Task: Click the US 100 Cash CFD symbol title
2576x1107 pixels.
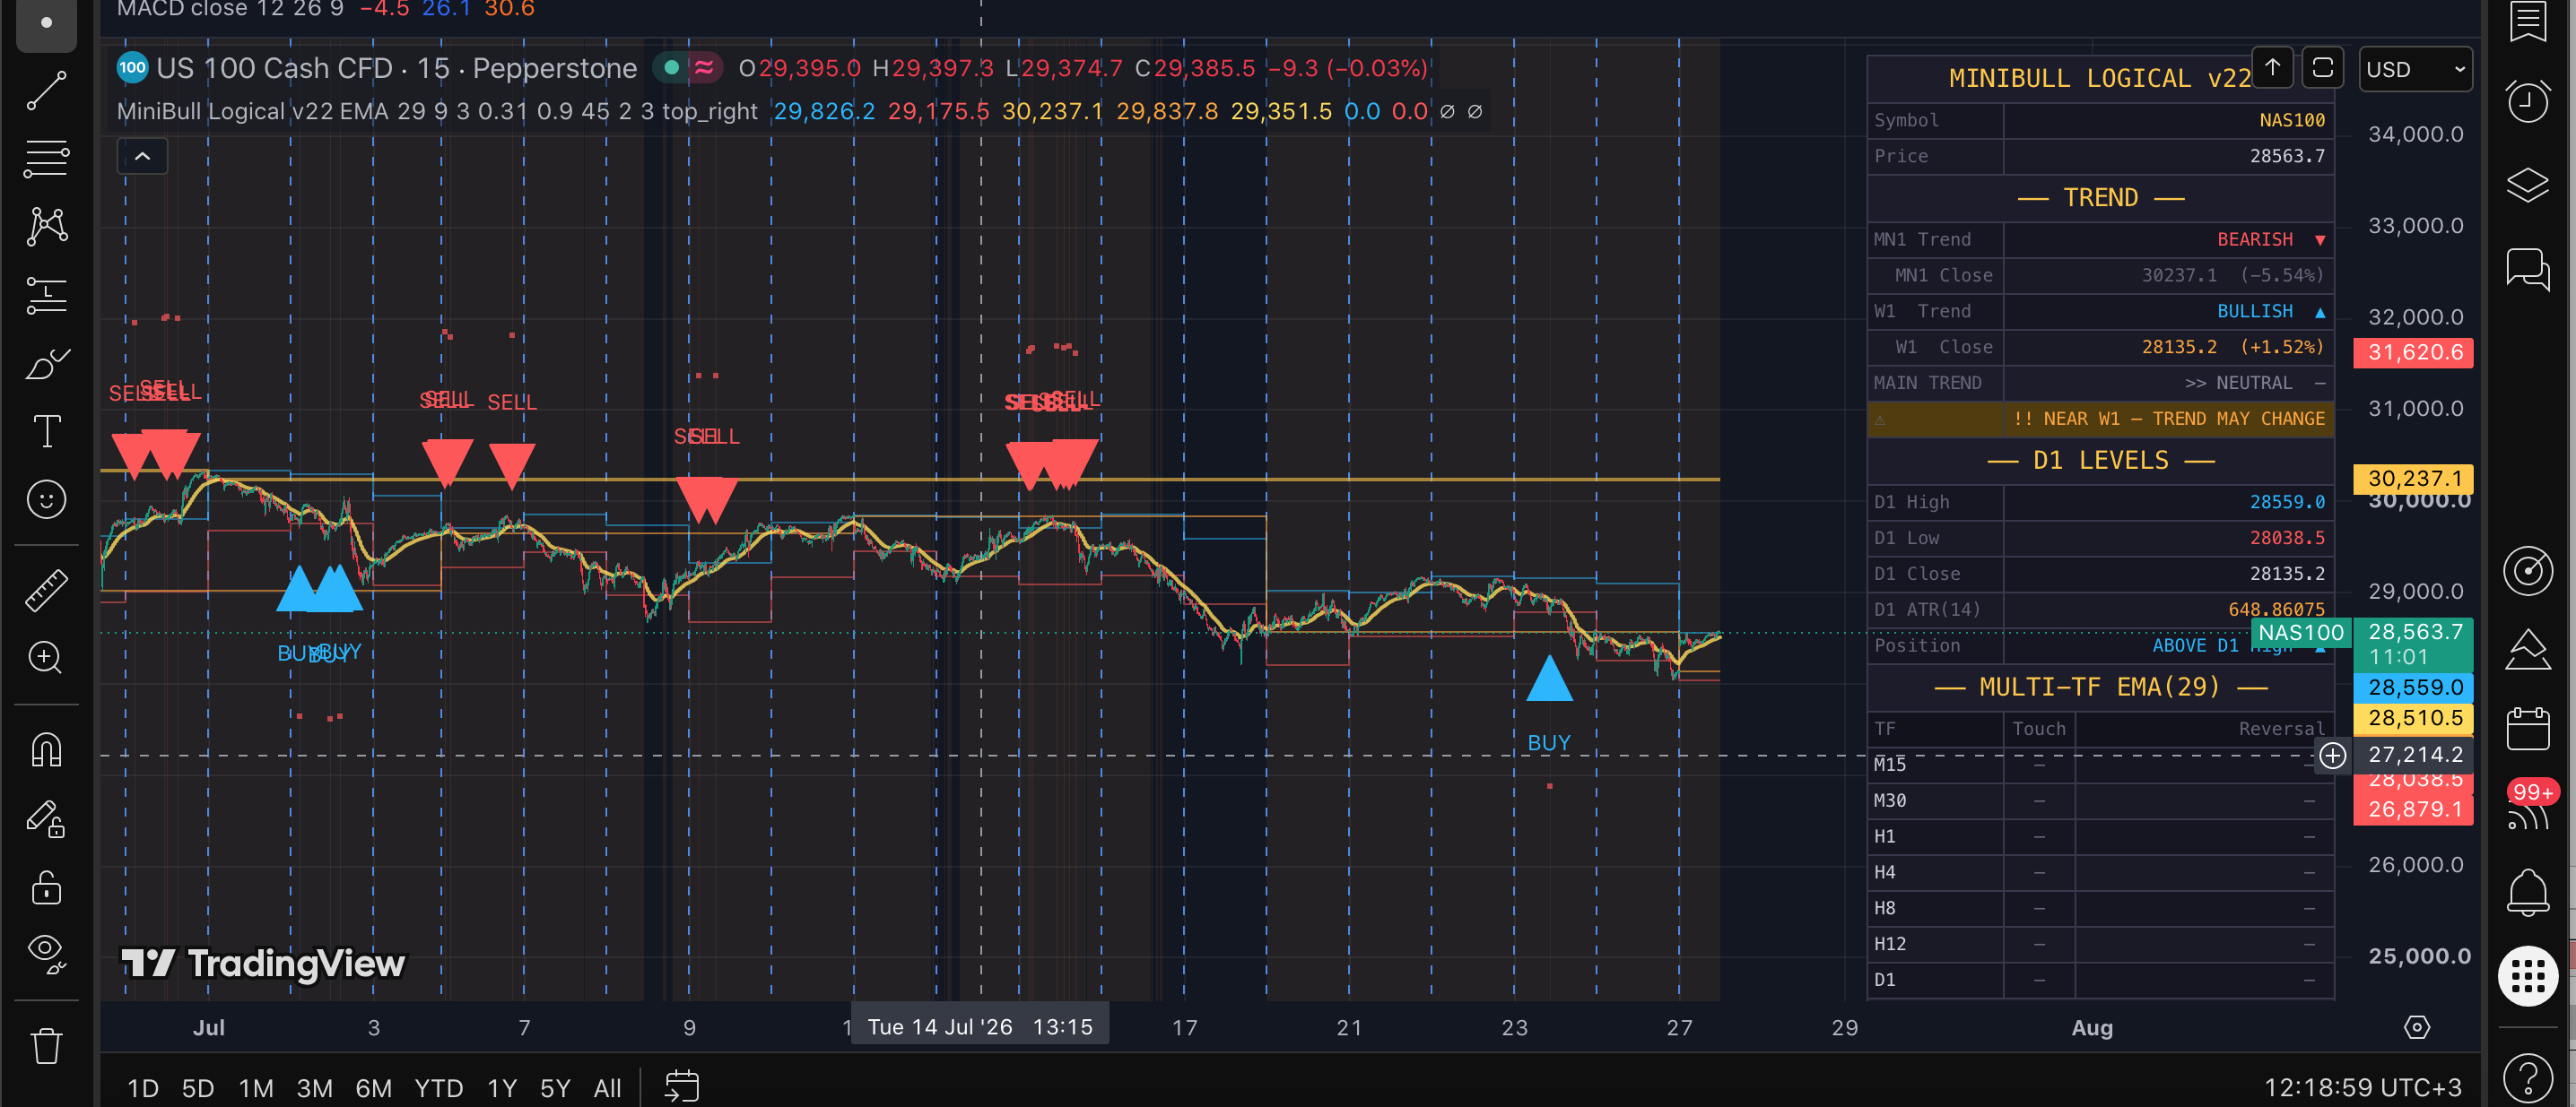Action: tap(396, 68)
